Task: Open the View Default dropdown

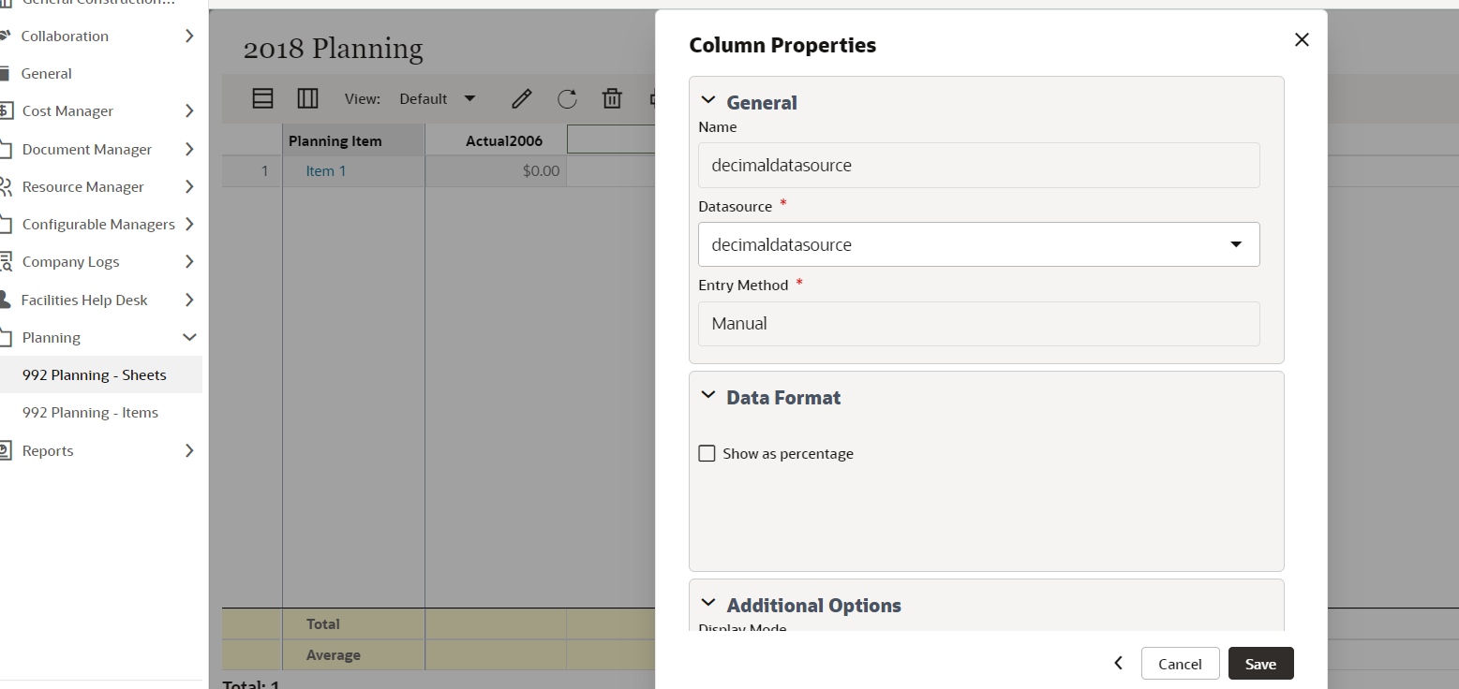Action: tap(438, 98)
